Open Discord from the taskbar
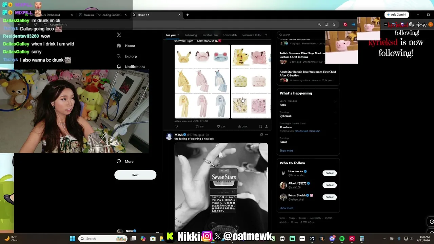 click(332, 239)
